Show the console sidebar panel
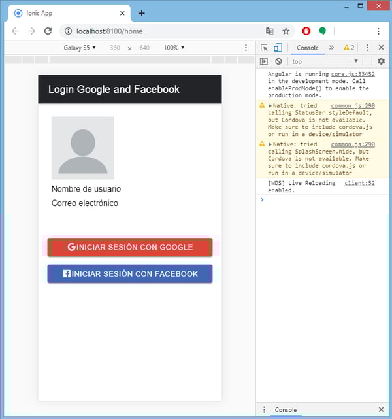This screenshot has width=392, height=419. coord(264,61)
